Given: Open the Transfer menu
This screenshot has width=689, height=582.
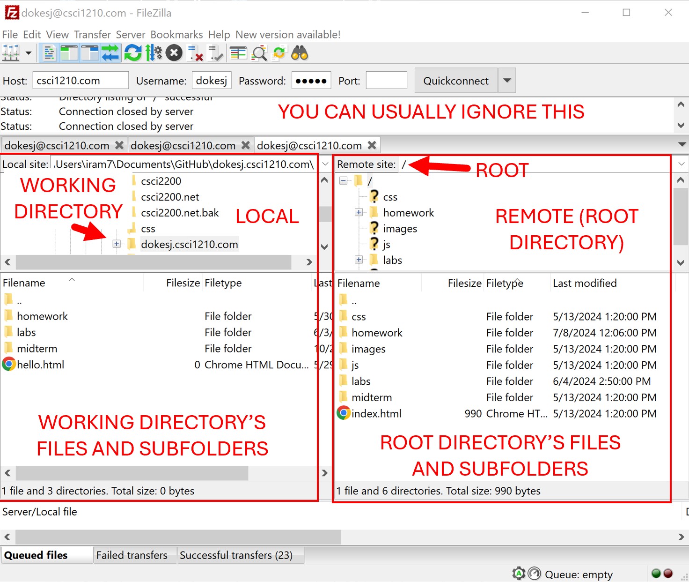Looking at the screenshot, I should (92, 35).
